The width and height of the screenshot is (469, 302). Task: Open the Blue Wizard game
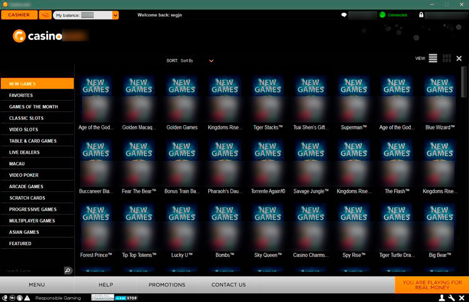440,103
